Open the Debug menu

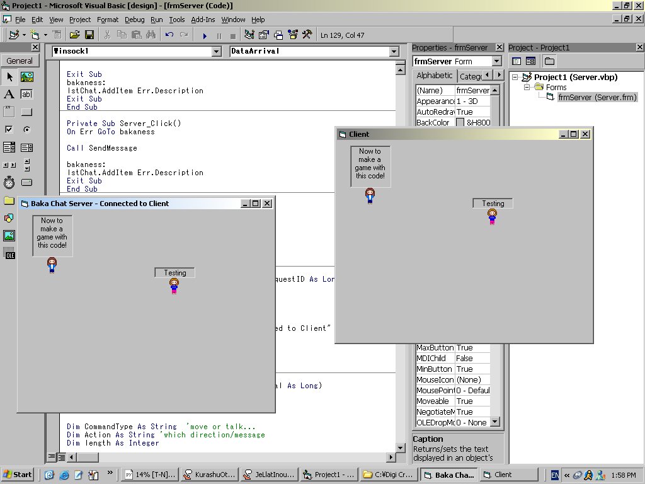[x=134, y=20]
